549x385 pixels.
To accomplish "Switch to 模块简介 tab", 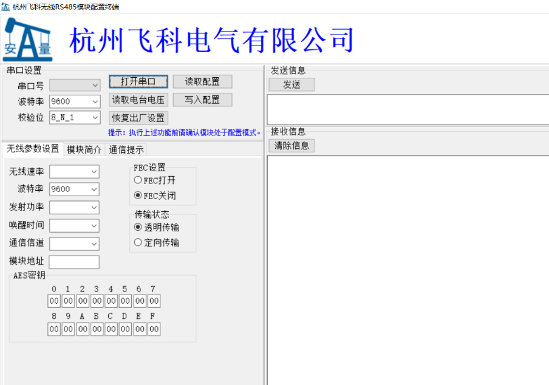I will point(84,150).
